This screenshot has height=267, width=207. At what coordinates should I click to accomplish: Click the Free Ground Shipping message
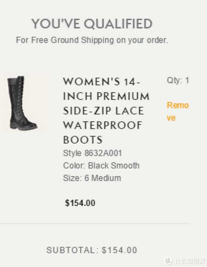pyautogui.click(x=92, y=40)
